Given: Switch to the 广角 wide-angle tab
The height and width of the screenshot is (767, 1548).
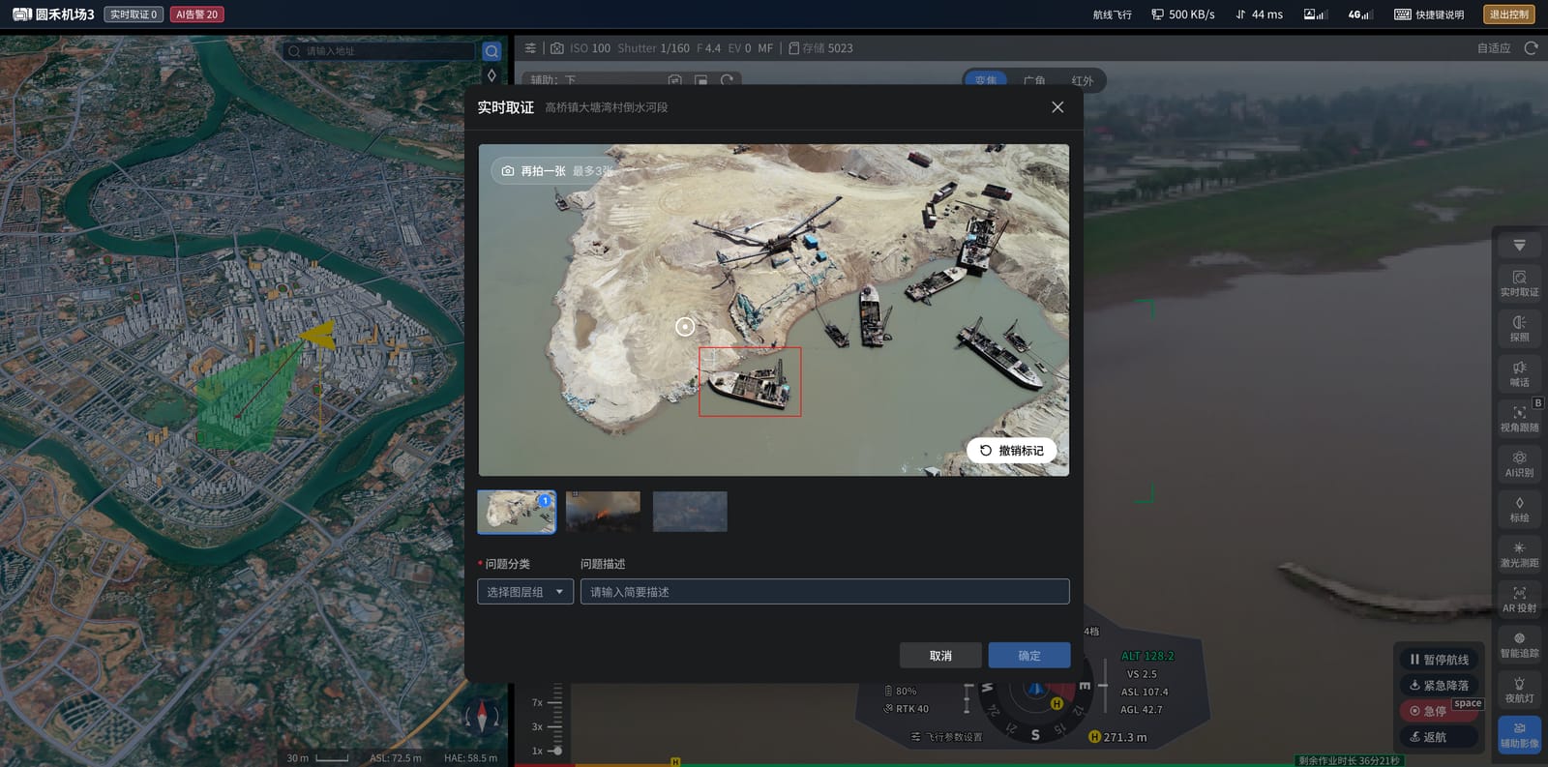Looking at the screenshot, I should tap(1034, 80).
